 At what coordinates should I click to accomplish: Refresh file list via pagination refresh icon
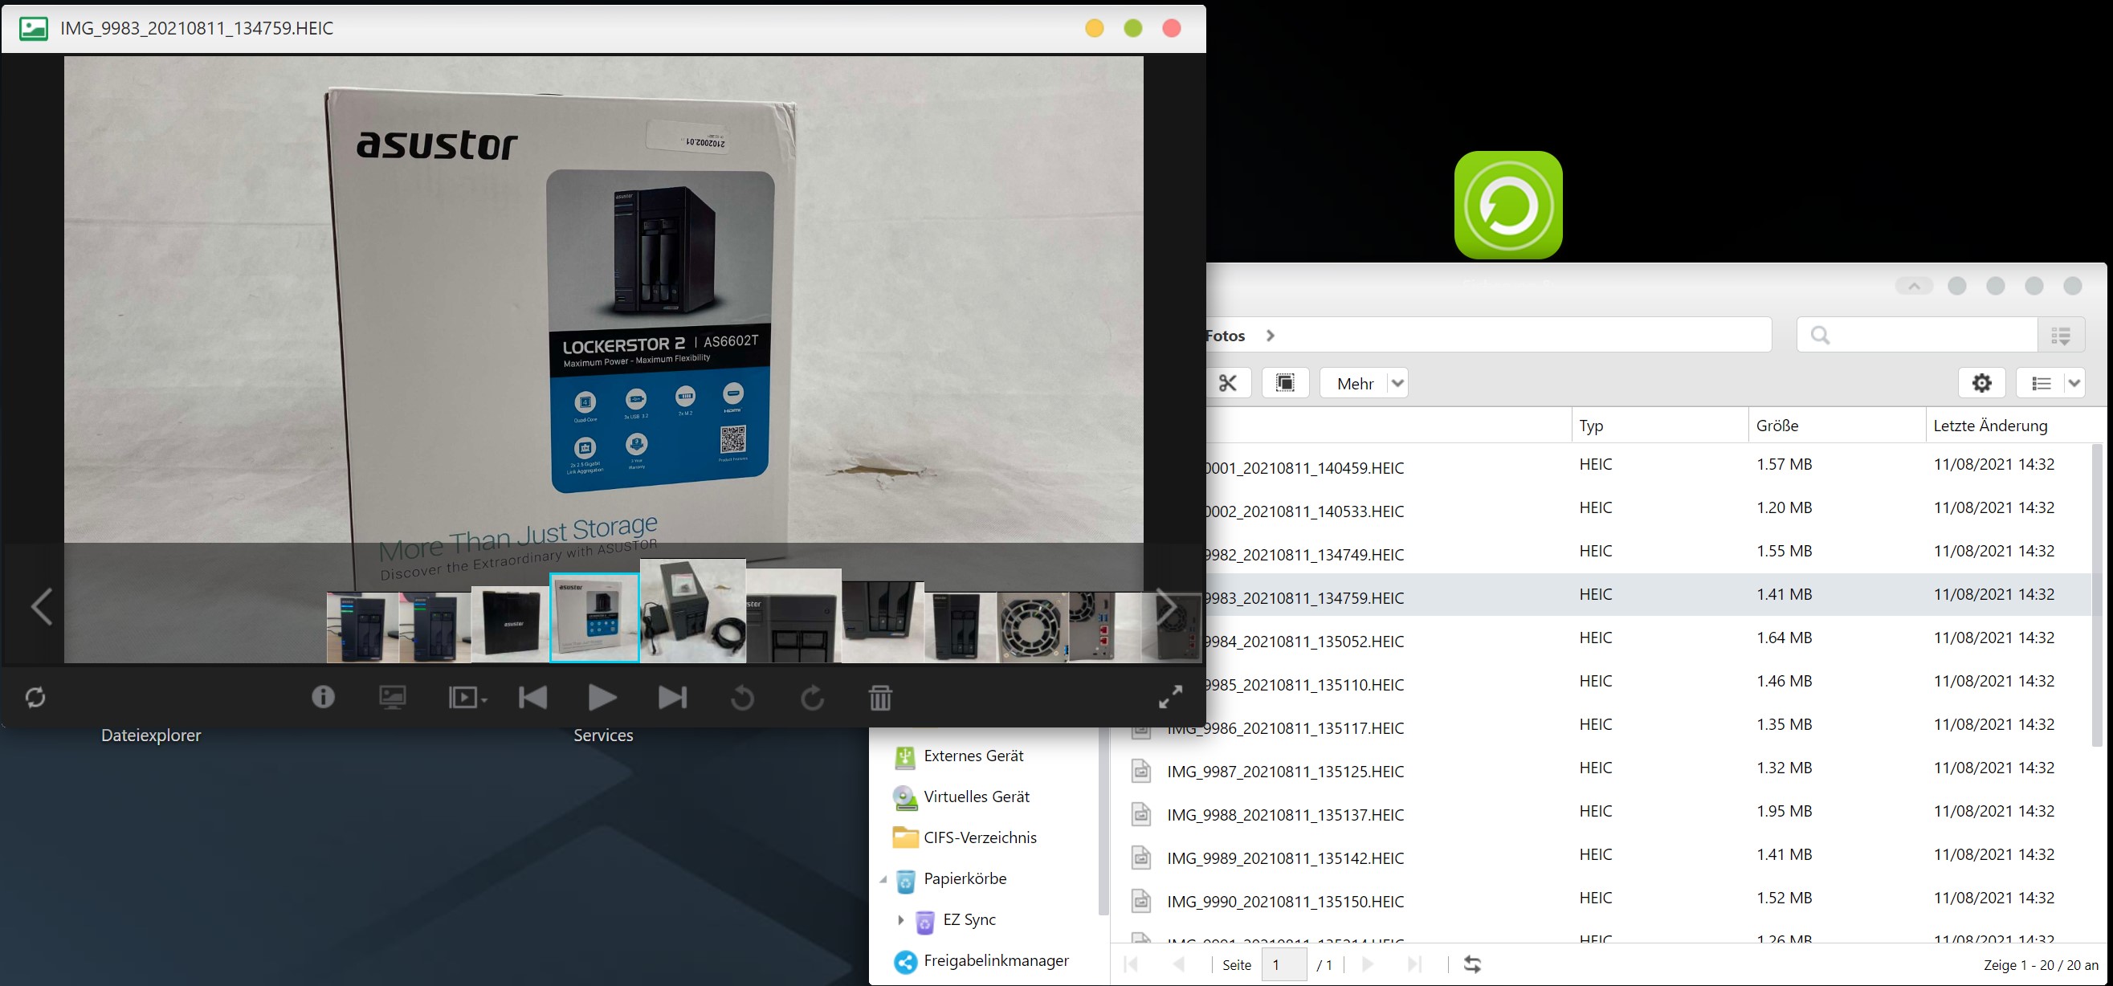click(x=1472, y=964)
